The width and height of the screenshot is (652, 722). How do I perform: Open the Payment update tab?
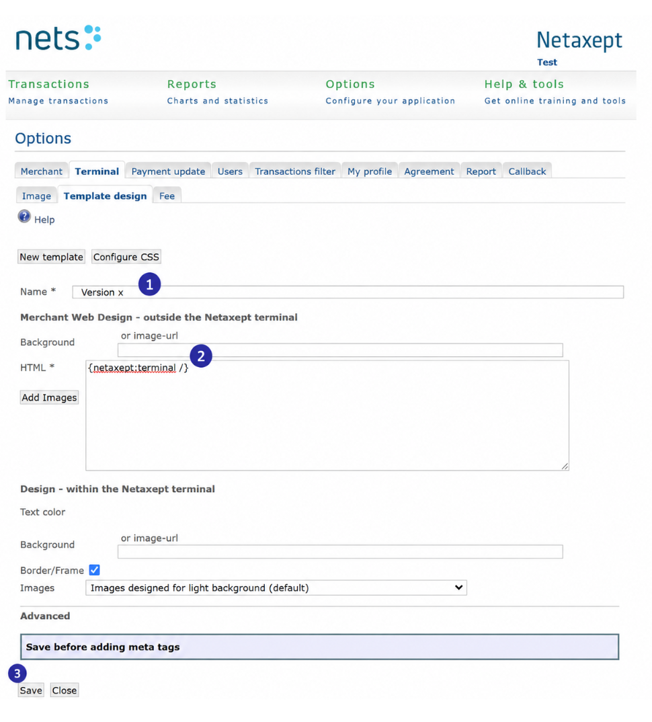[x=168, y=171]
